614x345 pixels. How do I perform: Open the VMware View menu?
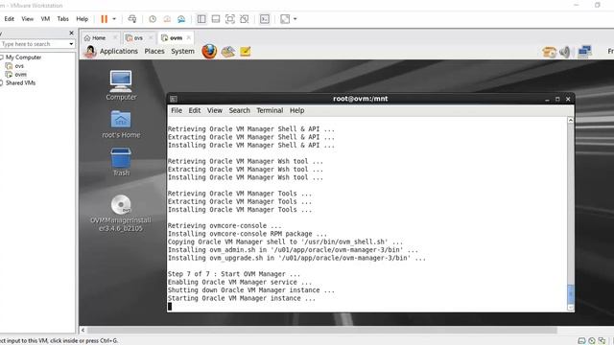point(28,19)
